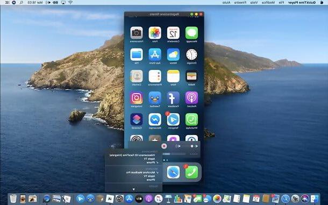Open Promemoria app on the iPhone screen

155,76
